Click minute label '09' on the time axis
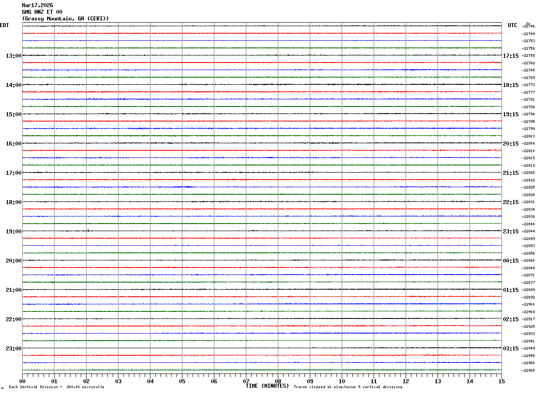Viewport: 537px width, 393px height. click(310, 381)
